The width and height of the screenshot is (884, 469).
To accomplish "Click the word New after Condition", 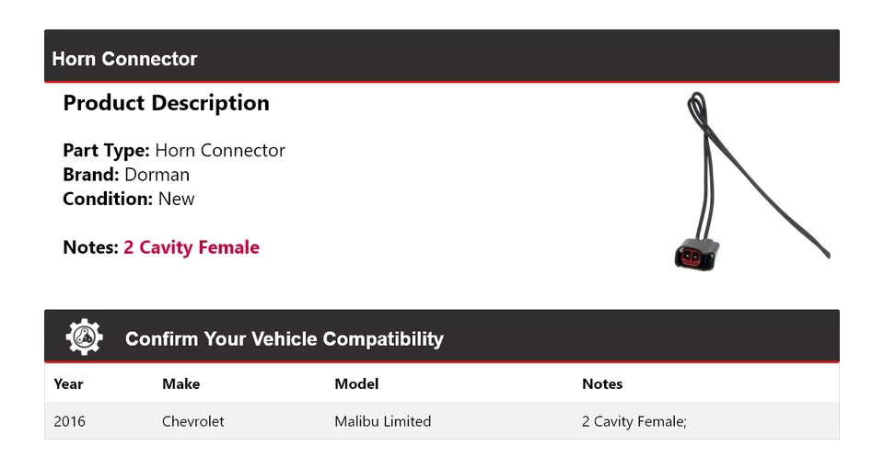I will point(177,199).
